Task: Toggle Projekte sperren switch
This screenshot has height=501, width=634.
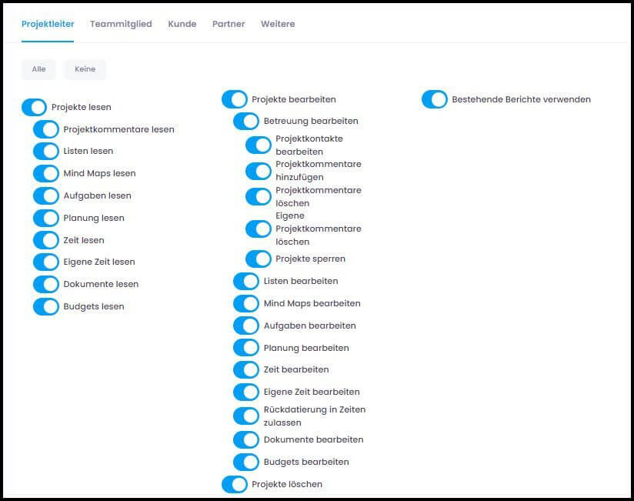Action: click(x=259, y=259)
